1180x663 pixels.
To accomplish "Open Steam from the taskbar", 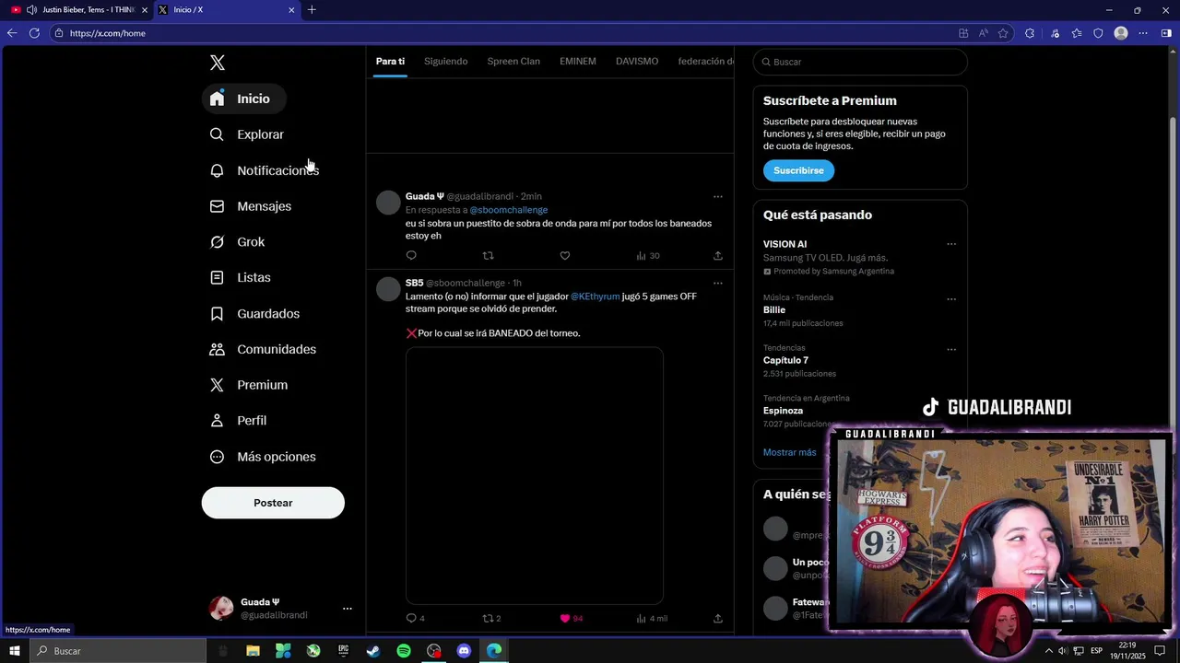I will 373,651.
